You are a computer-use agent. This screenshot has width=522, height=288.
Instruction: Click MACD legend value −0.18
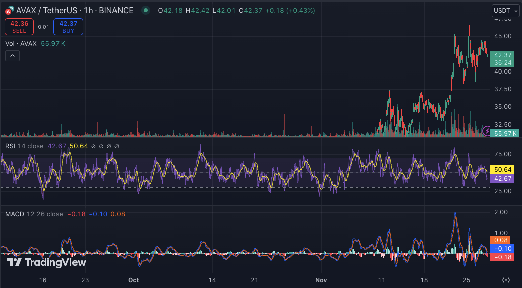(x=76, y=214)
